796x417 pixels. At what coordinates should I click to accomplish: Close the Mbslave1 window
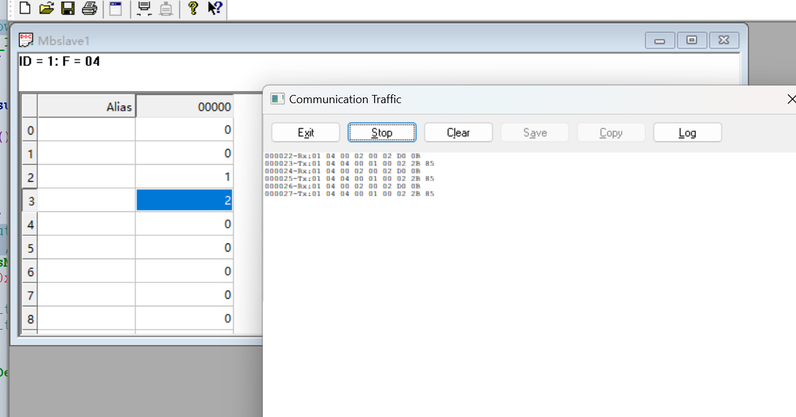(x=724, y=40)
